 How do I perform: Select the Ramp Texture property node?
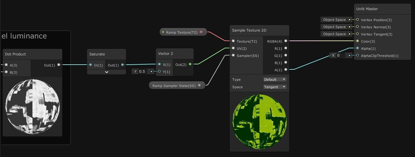(x=181, y=32)
